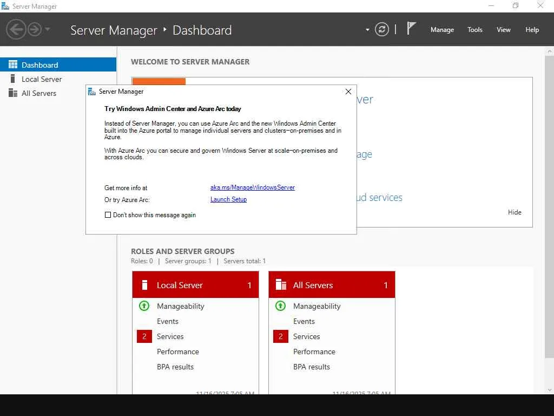Select All Servers in the left pane

[x=58, y=93]
